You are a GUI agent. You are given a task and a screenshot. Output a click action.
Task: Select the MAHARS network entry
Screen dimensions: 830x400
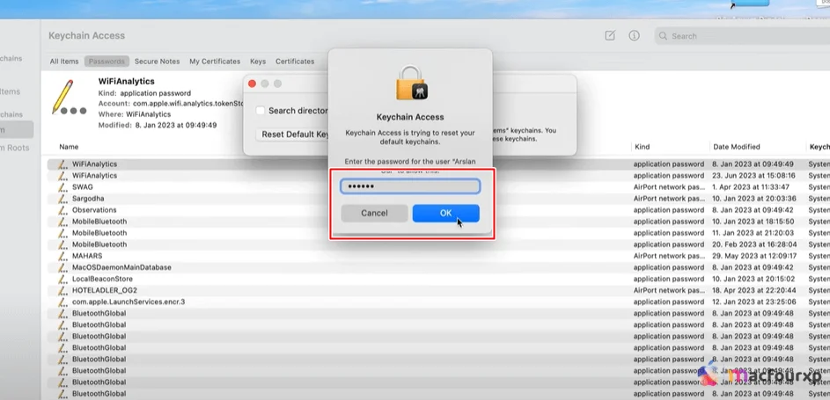click(x=438, y=256)
